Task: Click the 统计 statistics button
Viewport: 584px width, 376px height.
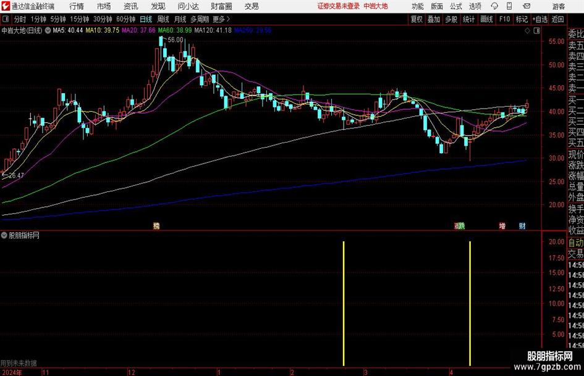Action: [x=468, y=19]
